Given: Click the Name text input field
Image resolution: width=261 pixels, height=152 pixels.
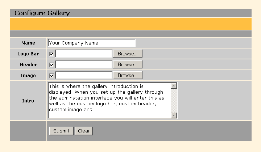Looking at the screenshot, I should click(91, 43).
